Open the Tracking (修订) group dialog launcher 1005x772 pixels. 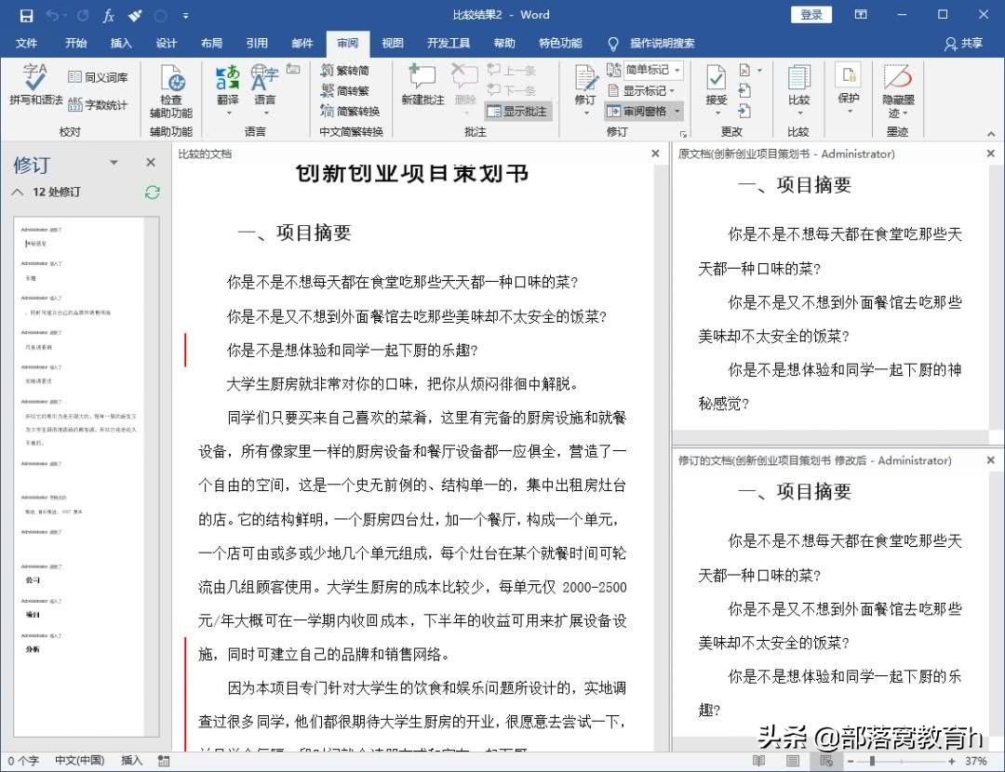pos(683,133)
